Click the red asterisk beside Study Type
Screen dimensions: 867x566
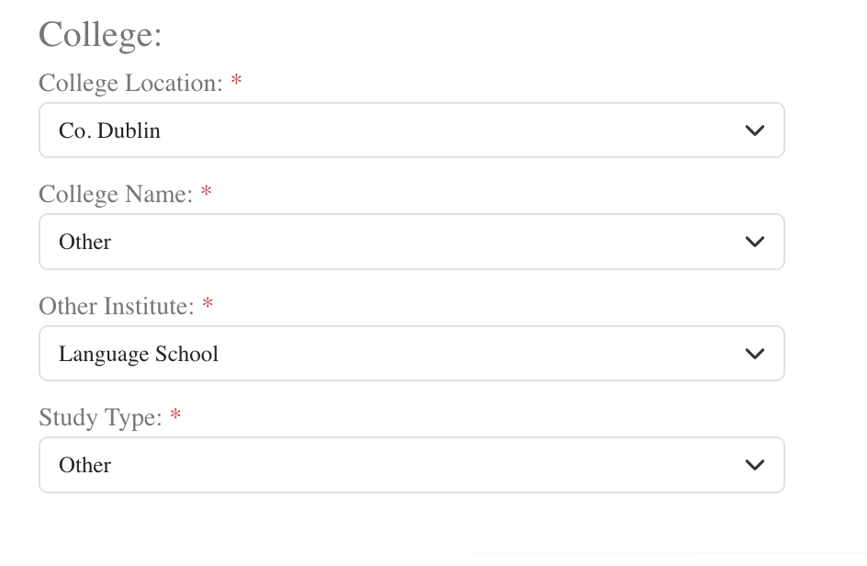pos(176,417)
